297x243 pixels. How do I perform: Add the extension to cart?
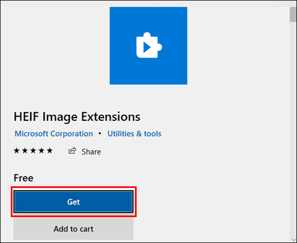click(x=73, y=228)
